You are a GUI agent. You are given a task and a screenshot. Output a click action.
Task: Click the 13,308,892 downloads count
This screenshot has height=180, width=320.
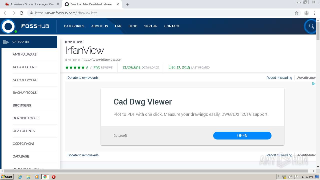(x=131, y=67)
